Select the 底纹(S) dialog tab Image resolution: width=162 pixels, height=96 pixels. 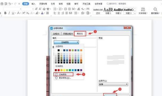(80, 34)
